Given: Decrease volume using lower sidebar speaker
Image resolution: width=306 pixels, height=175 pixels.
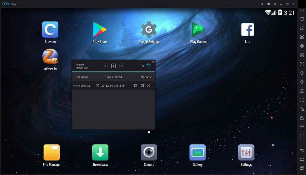Looking at the screenshot, I should point(302,82).
